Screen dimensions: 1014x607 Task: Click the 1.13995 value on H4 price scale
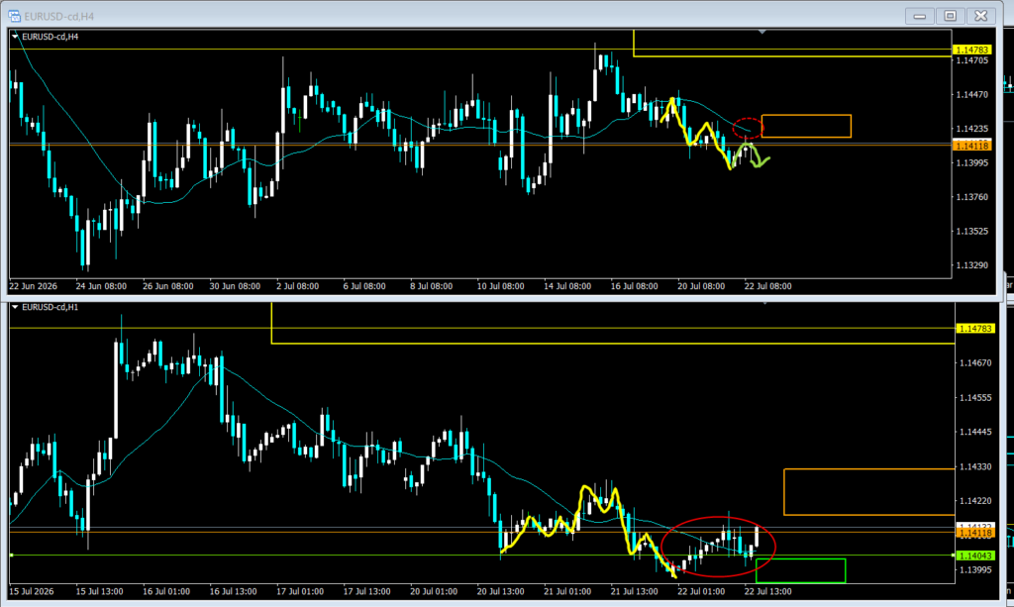pos(972,163)
